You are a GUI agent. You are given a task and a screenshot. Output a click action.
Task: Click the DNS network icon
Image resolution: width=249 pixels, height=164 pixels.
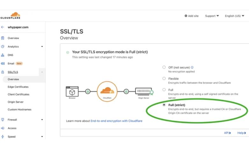click(3, 55)
